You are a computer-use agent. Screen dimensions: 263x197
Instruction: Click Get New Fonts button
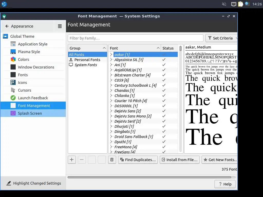pos(220,160)
